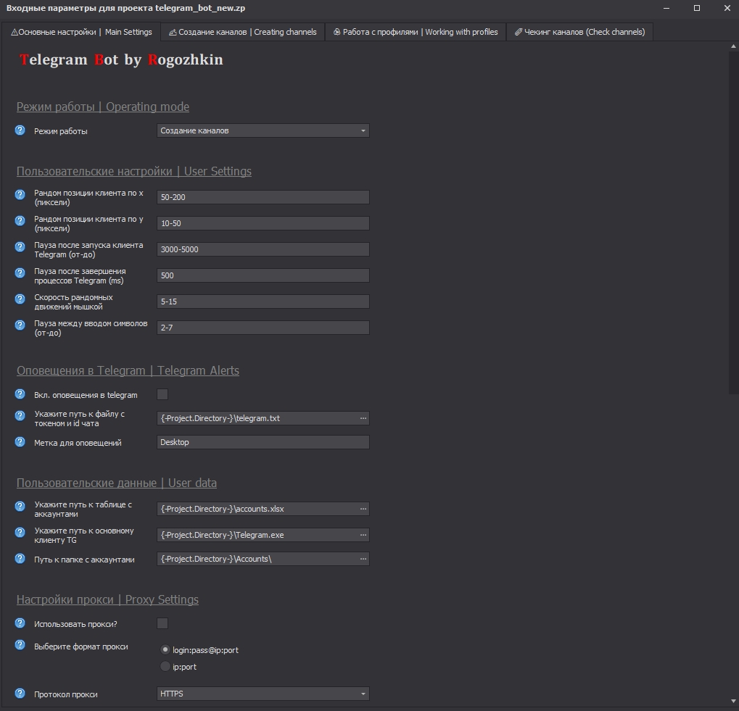739x711 pixels.
Task: Click the Desktop alert label field
Action: [x=263, y=442]
